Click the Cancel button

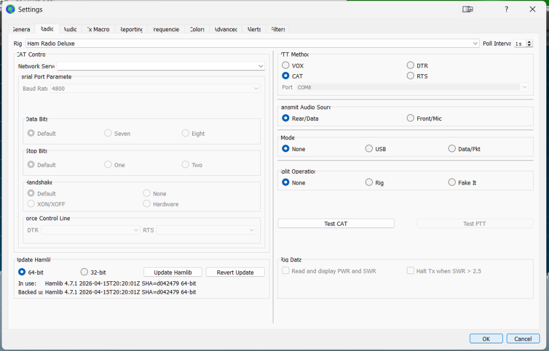click(523, 339)
